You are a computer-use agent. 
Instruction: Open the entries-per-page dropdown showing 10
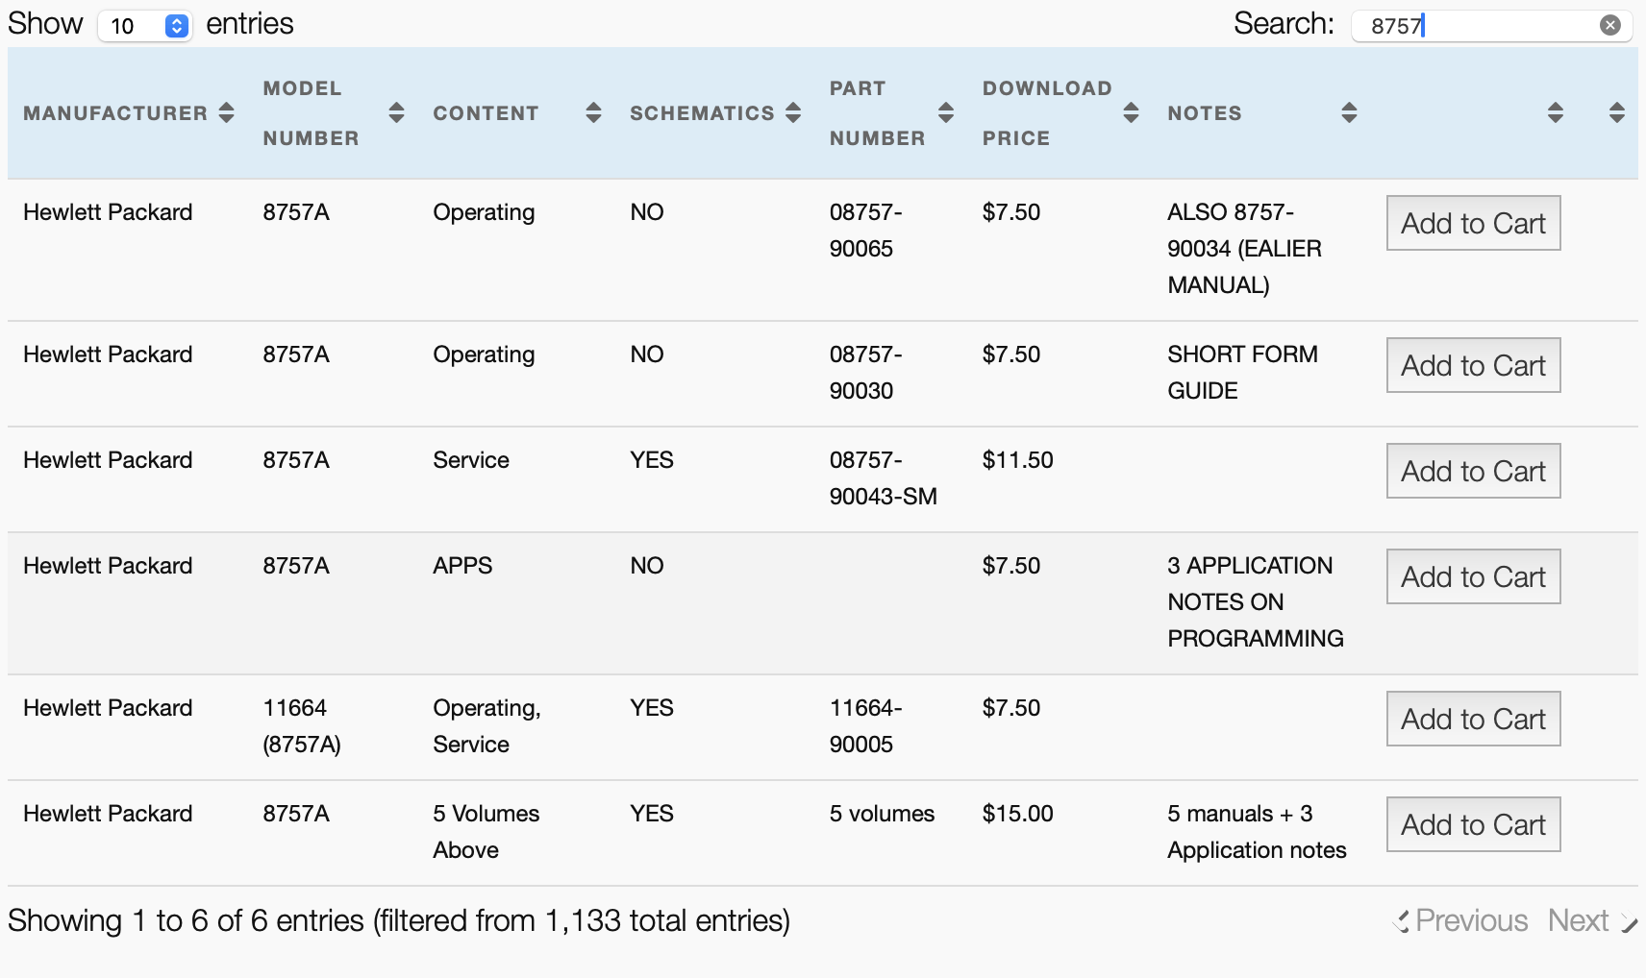(x=145, y=26)
